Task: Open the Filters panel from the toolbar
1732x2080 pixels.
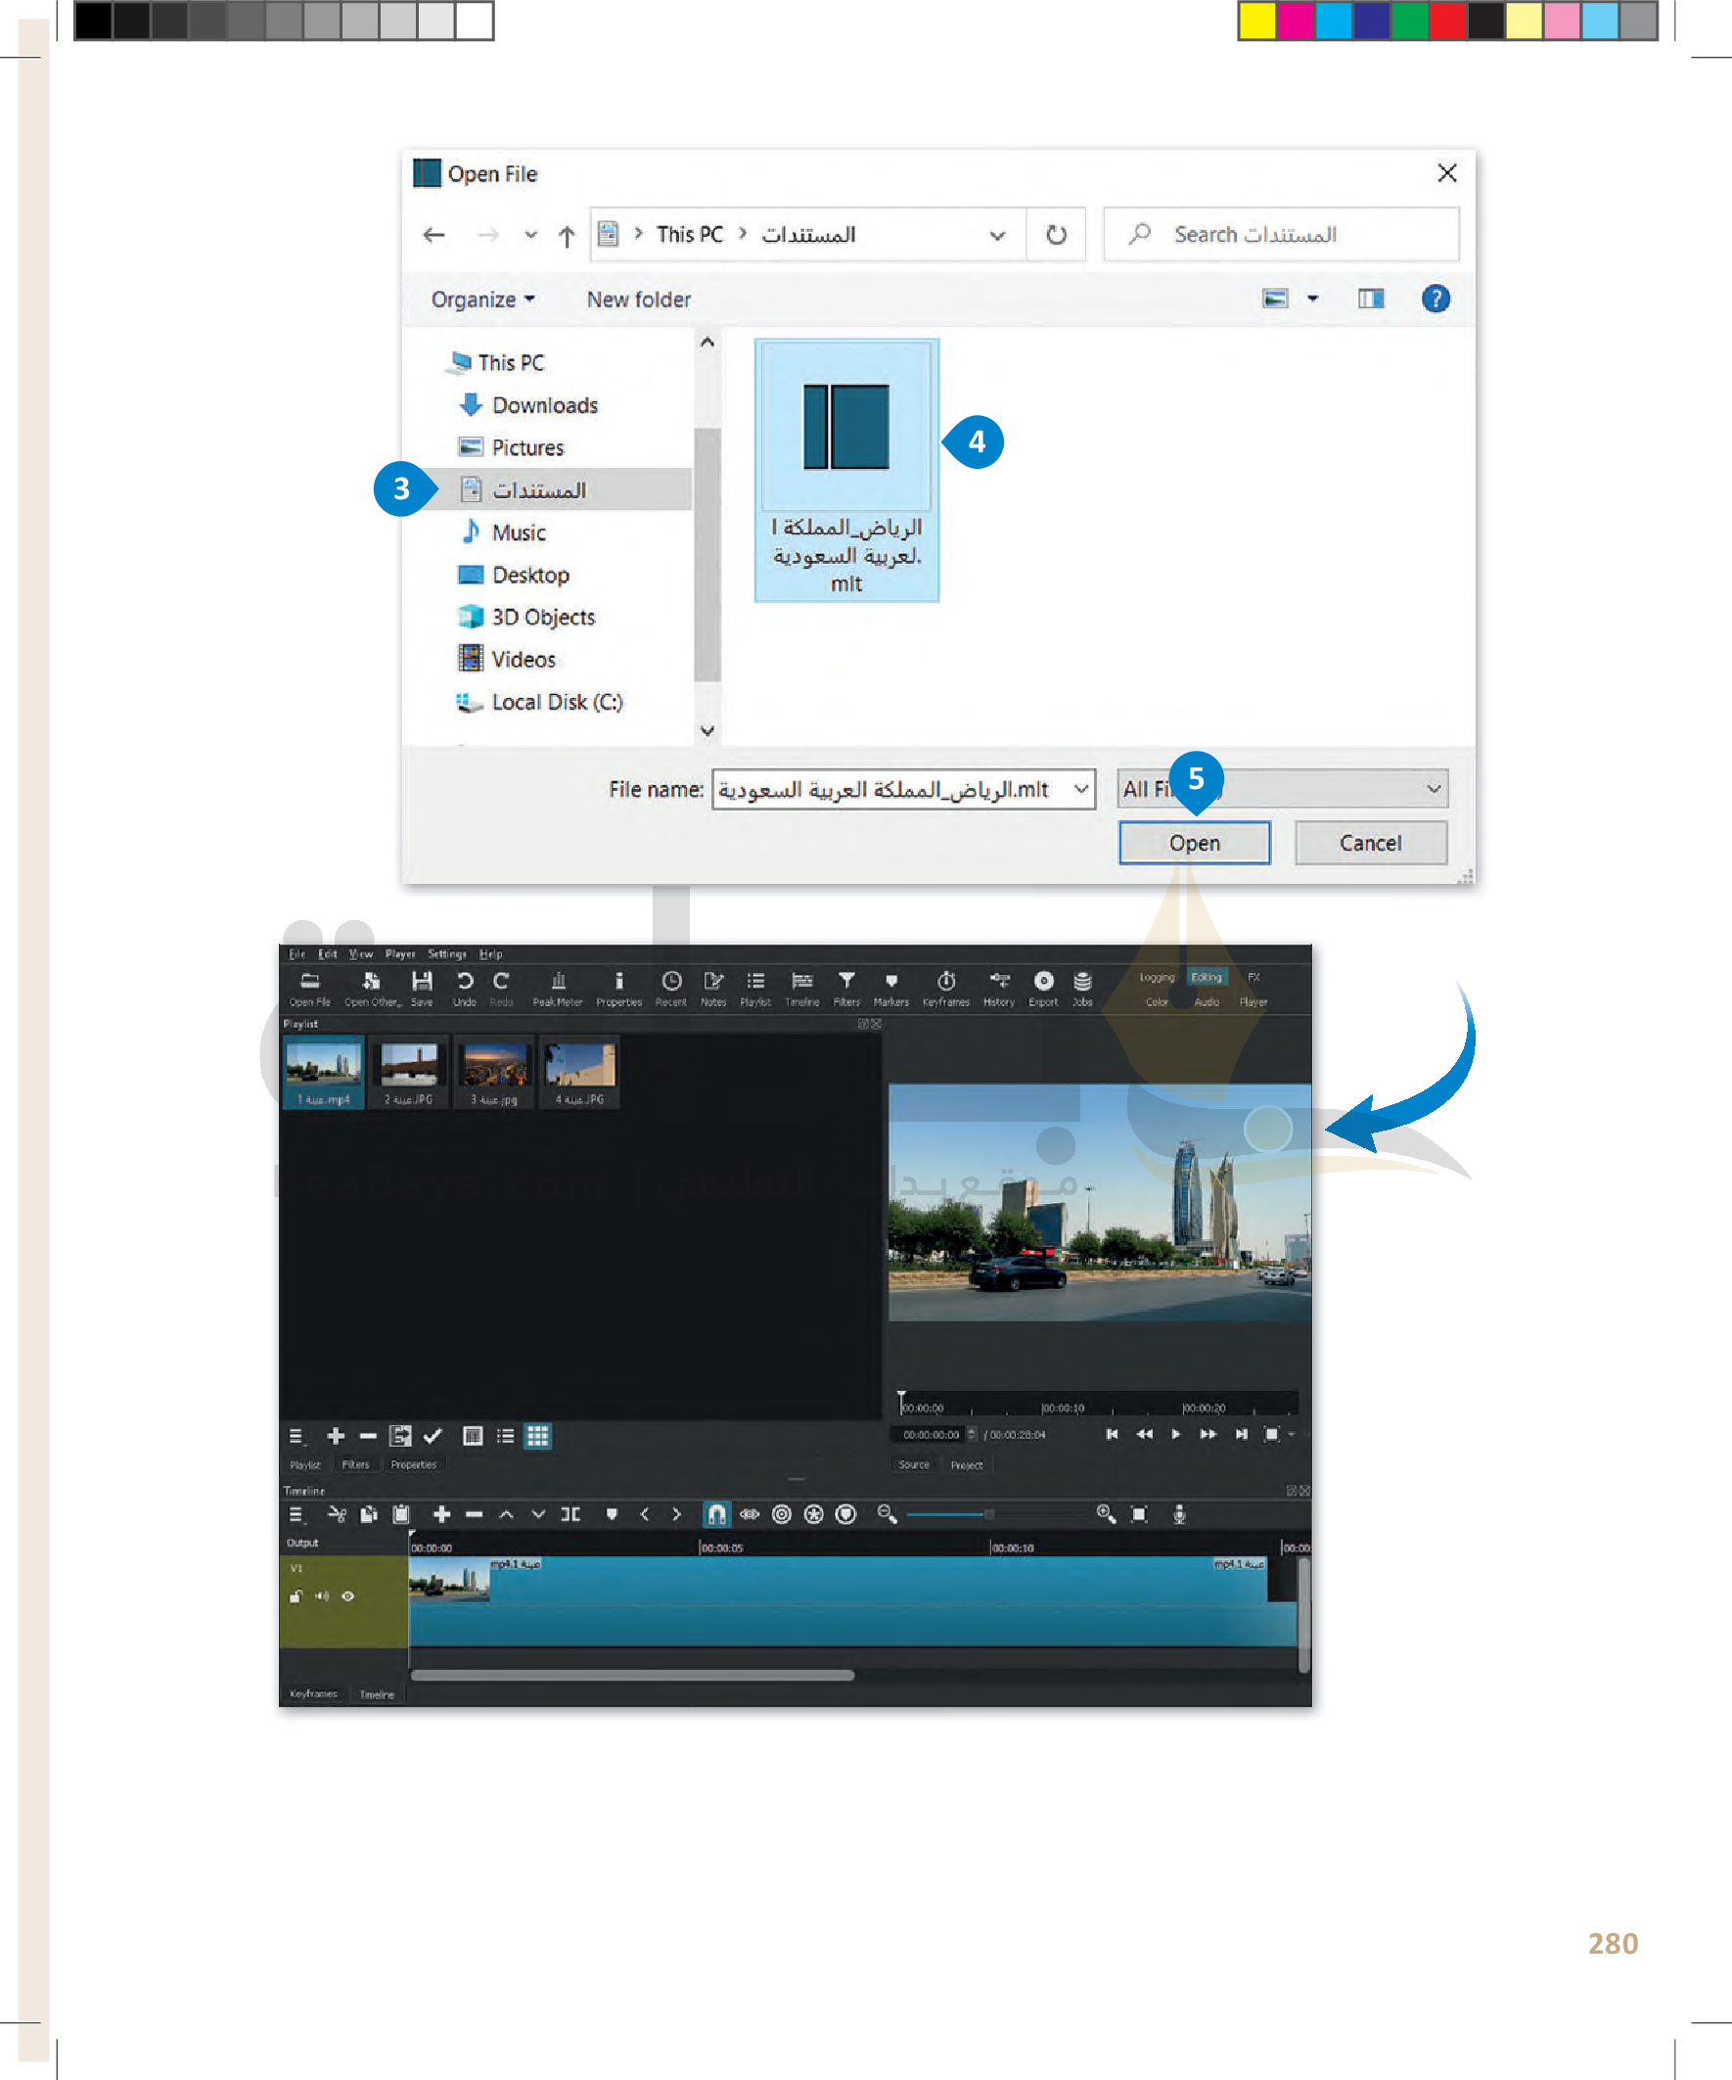Action: point(845,983)
